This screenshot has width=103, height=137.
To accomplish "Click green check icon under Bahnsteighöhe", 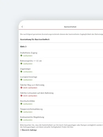I will coord(21,64).
